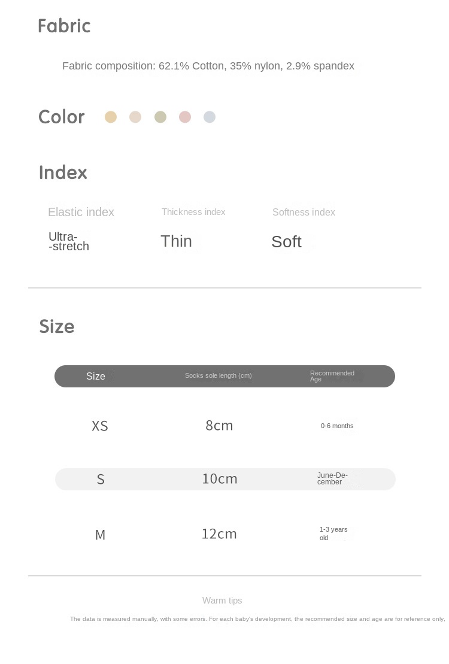Click the Index section heading
The width and height of the screenshot is (449, 664).
(63, 172)
